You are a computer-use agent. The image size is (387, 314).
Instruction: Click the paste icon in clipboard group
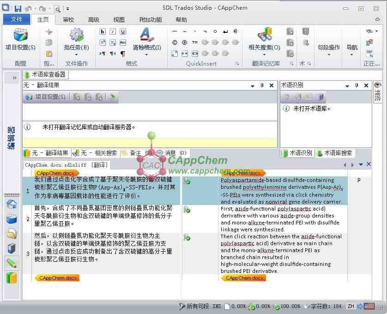pyautogui.click(x=49, y=53)
